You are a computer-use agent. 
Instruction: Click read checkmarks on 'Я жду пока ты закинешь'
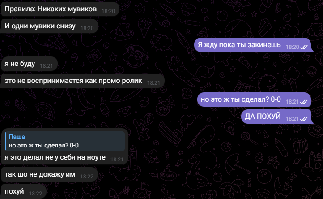click(x=304, y=47)
